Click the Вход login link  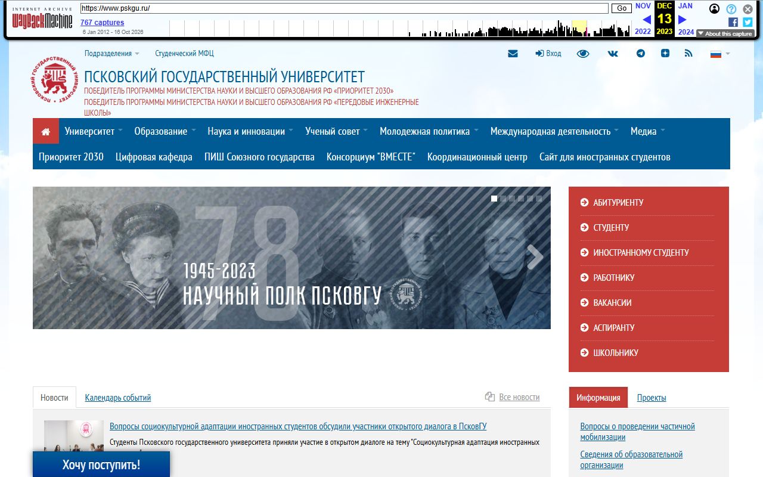click(x=548, y=54)
